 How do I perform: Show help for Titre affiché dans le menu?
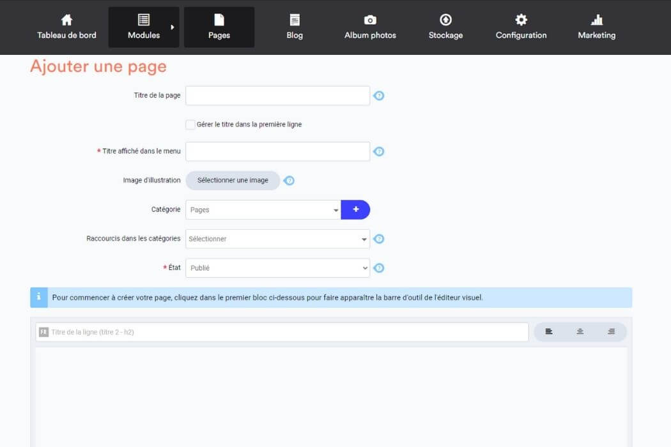tap(379, 151)
